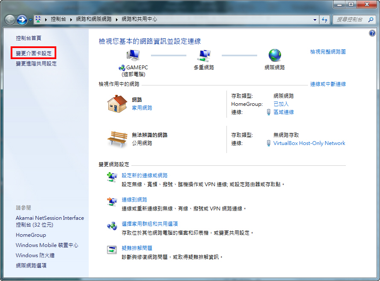Click the 多重網路 network icon

tap(203, 55)
